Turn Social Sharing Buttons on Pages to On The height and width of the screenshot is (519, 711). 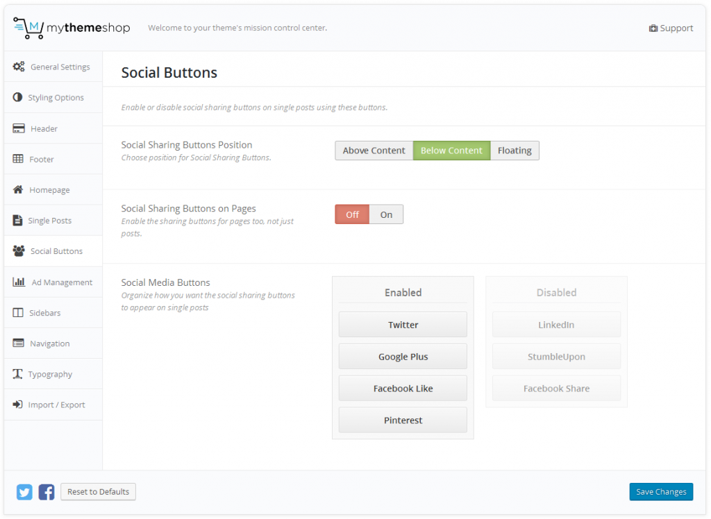click(x=386, y=214)
